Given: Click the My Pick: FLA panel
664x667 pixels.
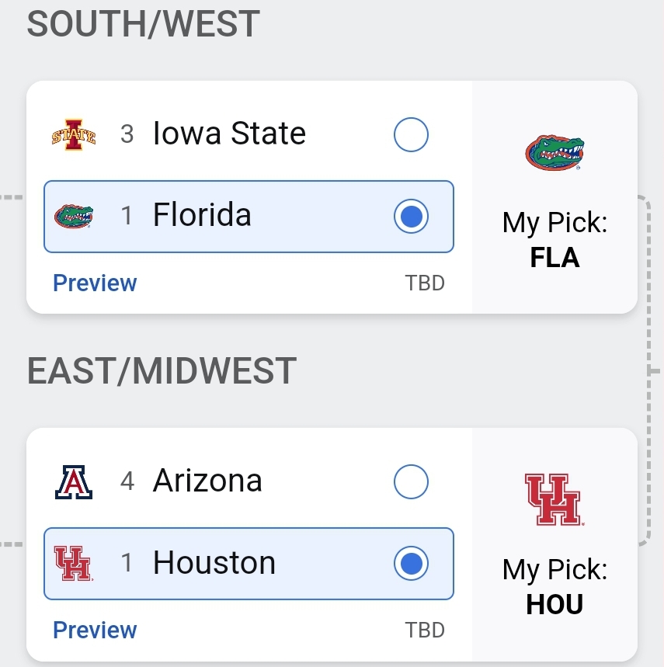Looking at the screenshot, I should tap(554, 197).
